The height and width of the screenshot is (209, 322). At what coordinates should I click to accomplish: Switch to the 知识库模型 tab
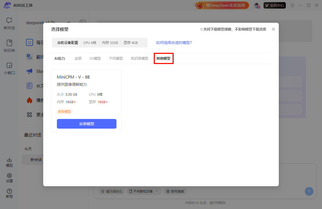(x=140, y=58)
